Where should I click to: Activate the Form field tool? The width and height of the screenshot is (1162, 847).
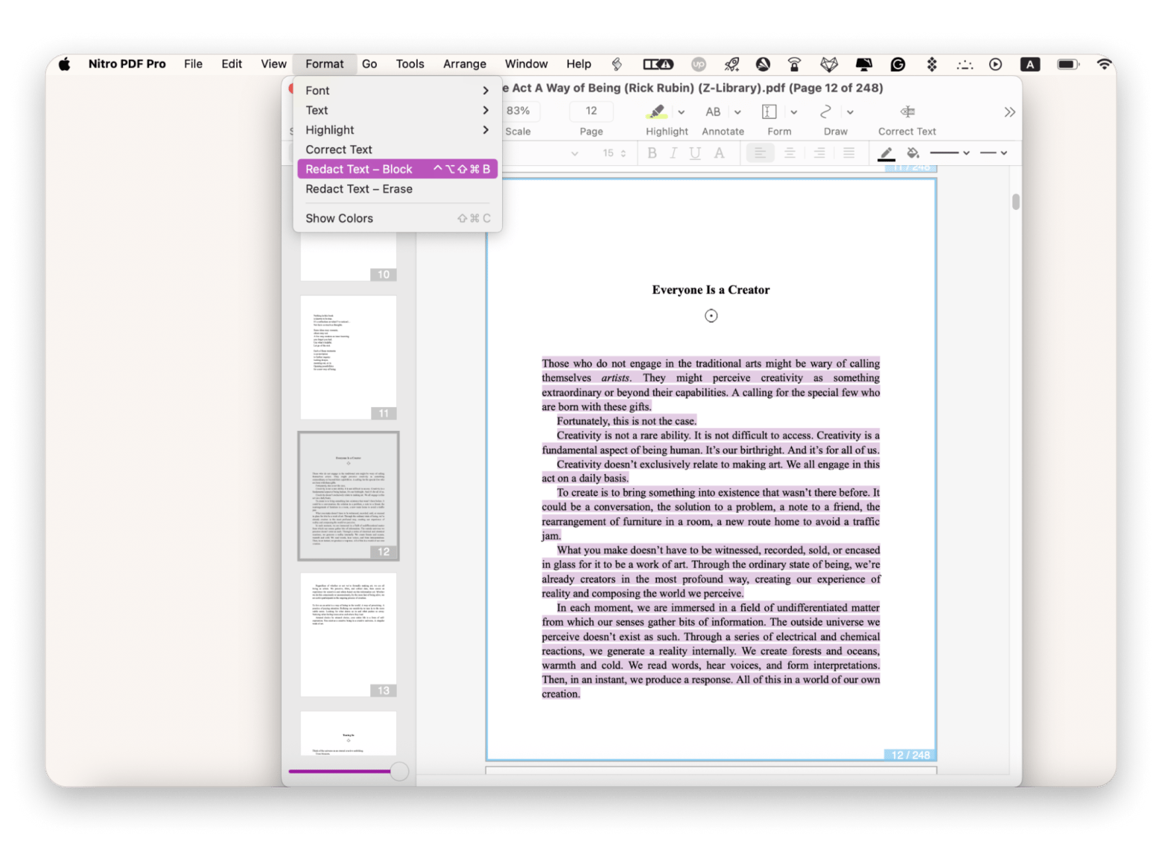coord(769,112)
